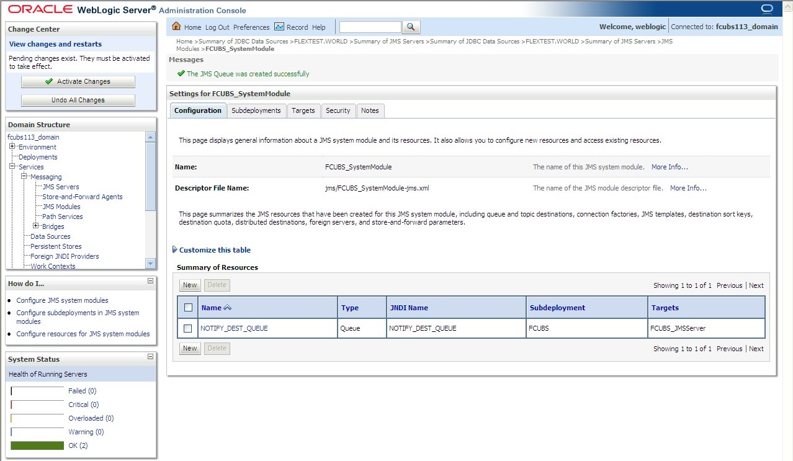This screenshot has height=461, width=793.
Task: Expand Customize this table
Action: [211, 250]
